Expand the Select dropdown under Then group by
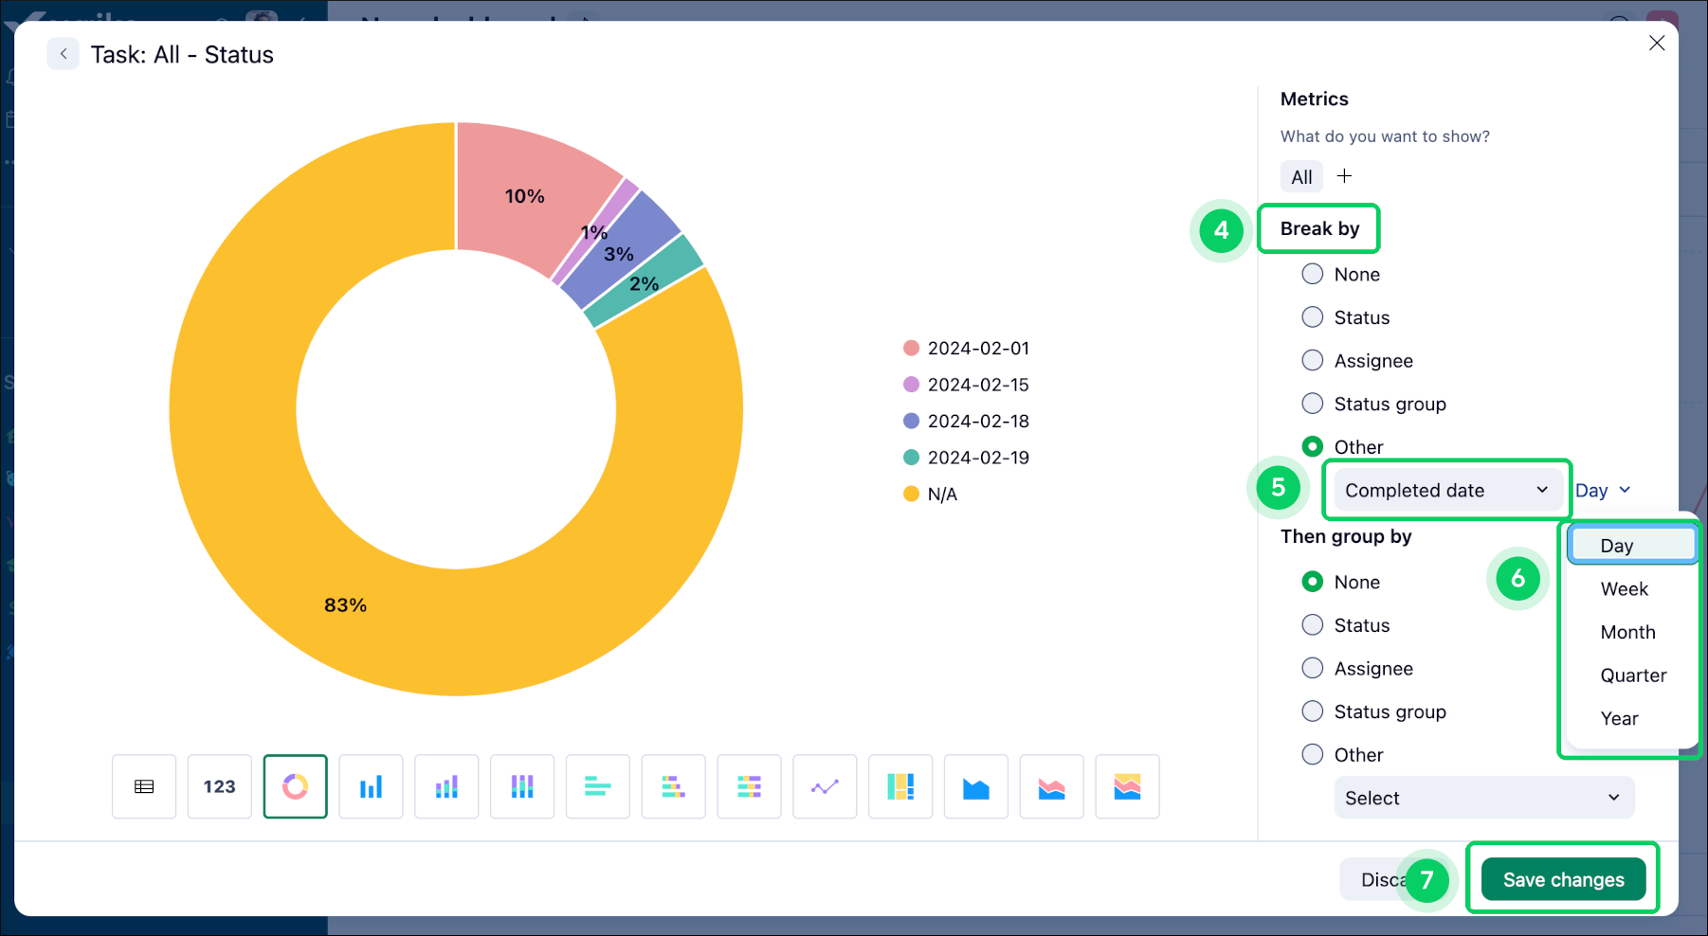1708x936 pixels. click(x=1483, y=798)
